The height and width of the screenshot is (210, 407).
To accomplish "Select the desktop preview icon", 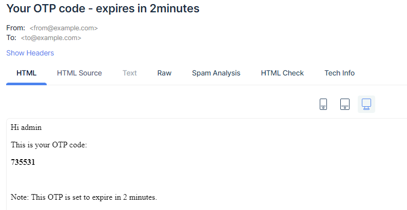I will pyautogui.click(x=366, y=104).
